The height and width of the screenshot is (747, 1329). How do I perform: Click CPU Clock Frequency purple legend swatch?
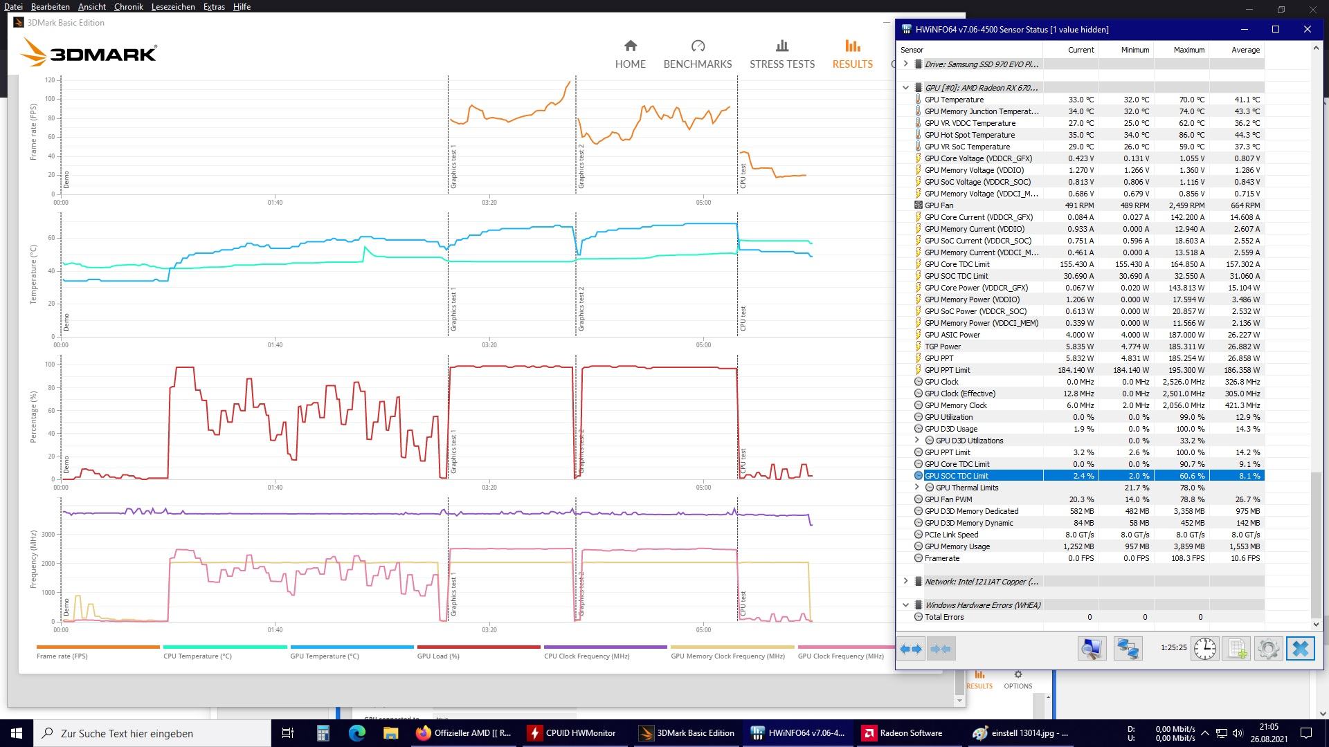pyautogui.click(x=606, y=647)
